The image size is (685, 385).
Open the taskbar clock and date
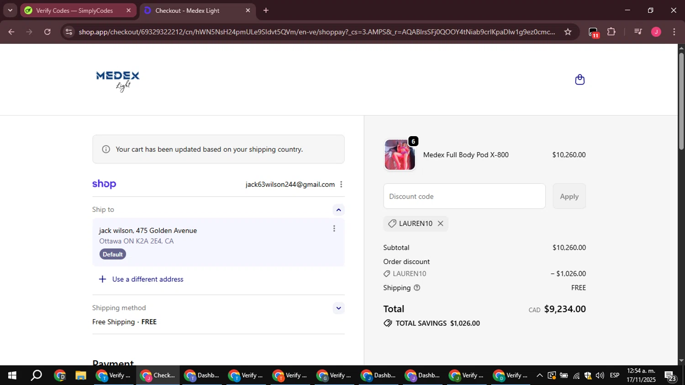(x=641, y=375)
